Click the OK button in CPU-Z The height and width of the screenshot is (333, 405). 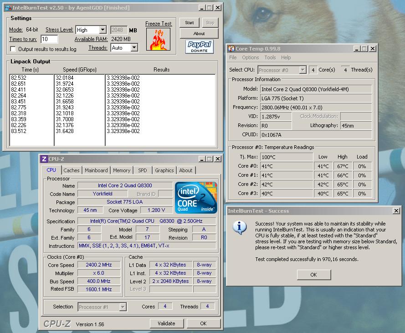click(x=203, y=323)
